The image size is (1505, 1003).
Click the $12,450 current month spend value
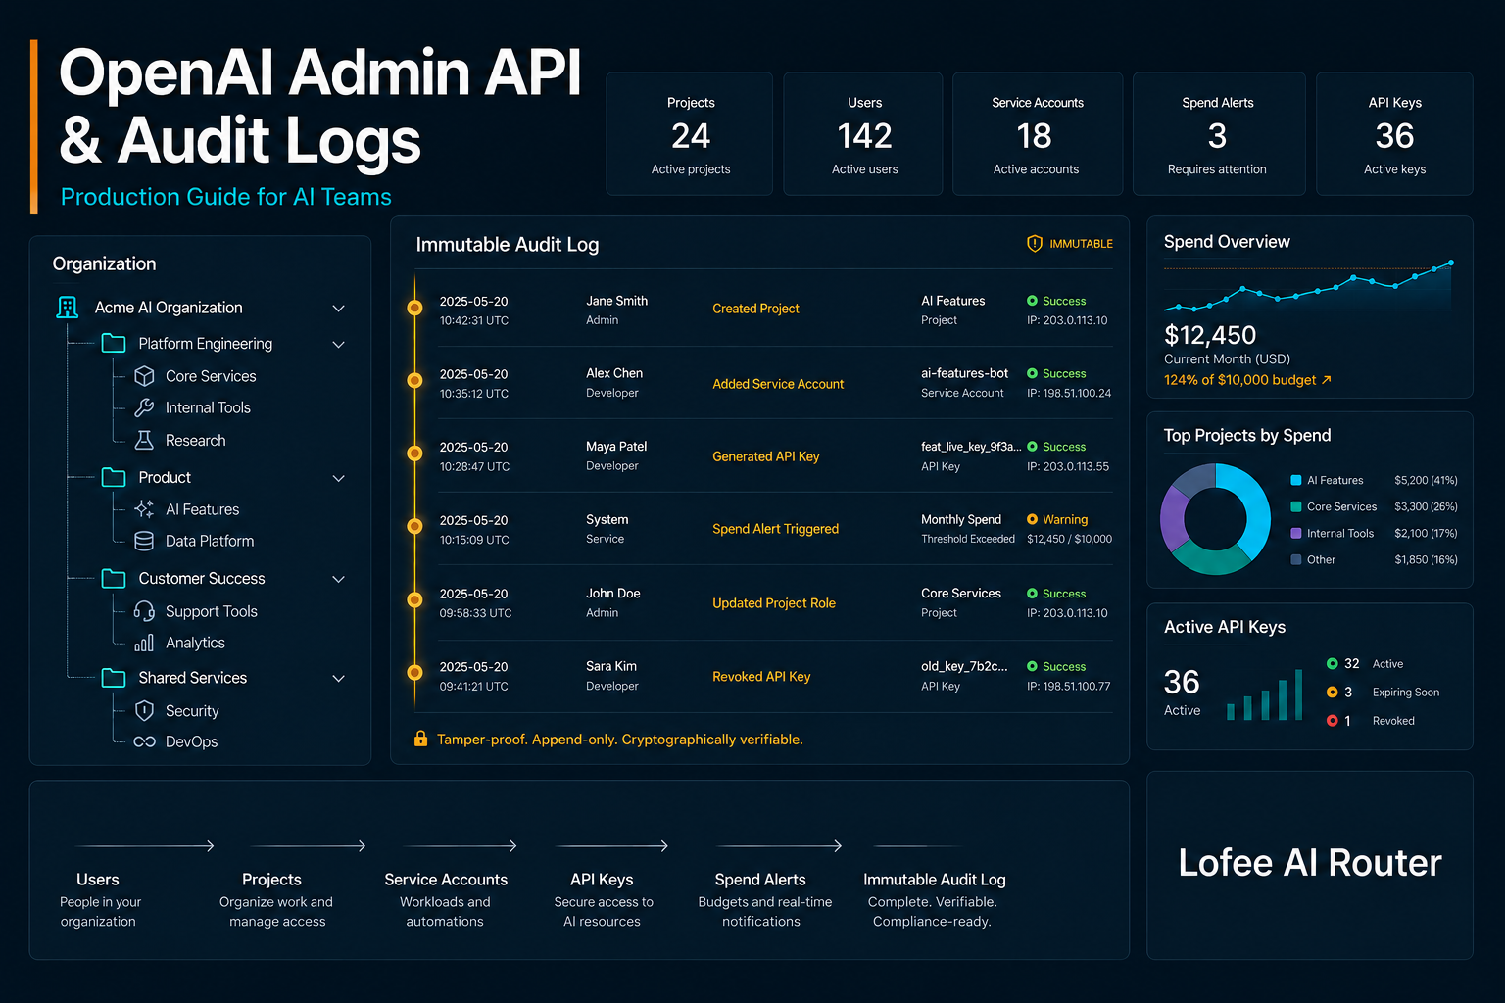pyautogui.click(x=1210, y=335)
